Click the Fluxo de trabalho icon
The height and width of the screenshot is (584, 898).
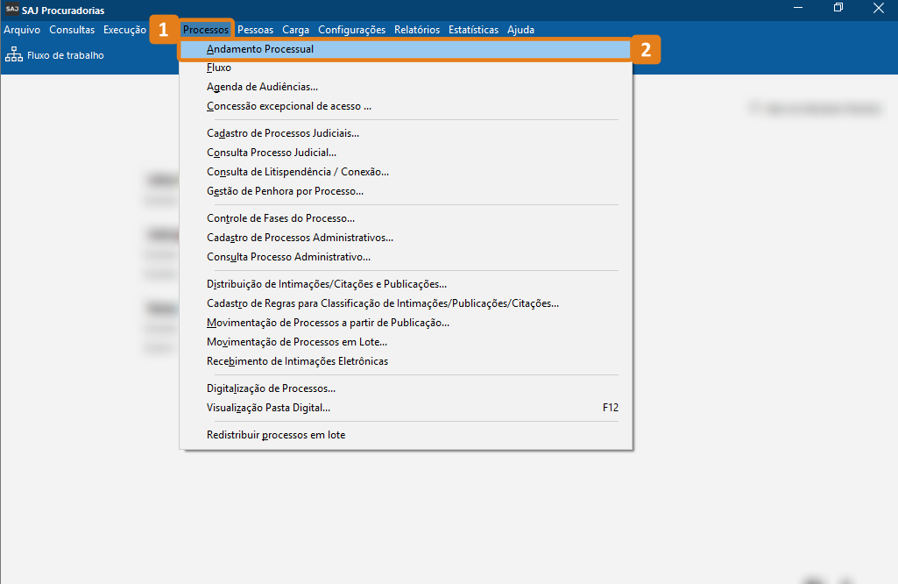click(14, 55)
